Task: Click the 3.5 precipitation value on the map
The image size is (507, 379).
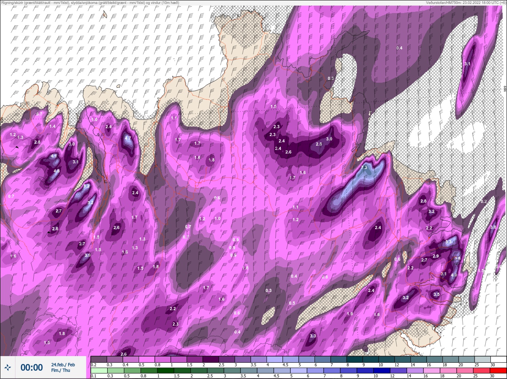Action: [436, 294]
